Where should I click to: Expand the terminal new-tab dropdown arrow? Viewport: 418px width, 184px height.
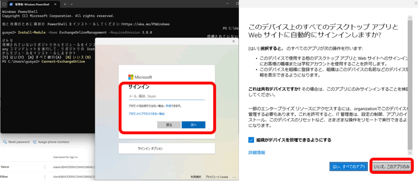[x=71, y=4]
